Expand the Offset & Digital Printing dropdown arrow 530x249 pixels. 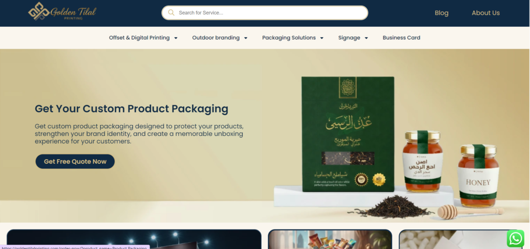(x=176, y=38)
